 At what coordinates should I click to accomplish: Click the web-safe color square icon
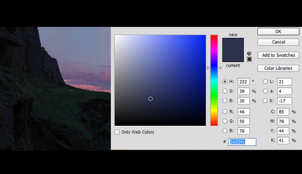[x=249, y=59]
